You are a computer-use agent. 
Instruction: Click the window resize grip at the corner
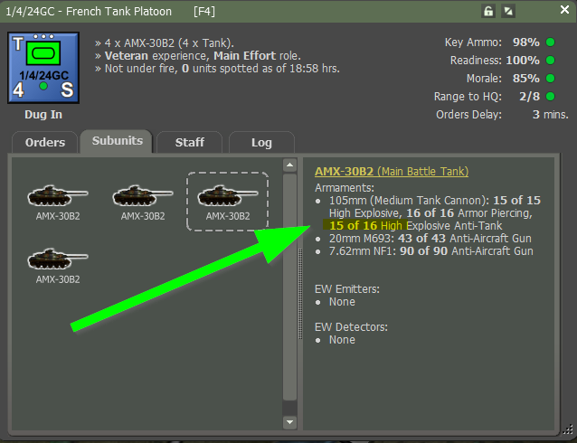click(x=568, y=429)
